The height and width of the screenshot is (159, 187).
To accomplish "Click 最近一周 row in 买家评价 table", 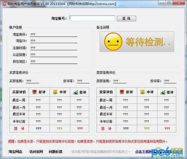I will [x=49, y=100].
